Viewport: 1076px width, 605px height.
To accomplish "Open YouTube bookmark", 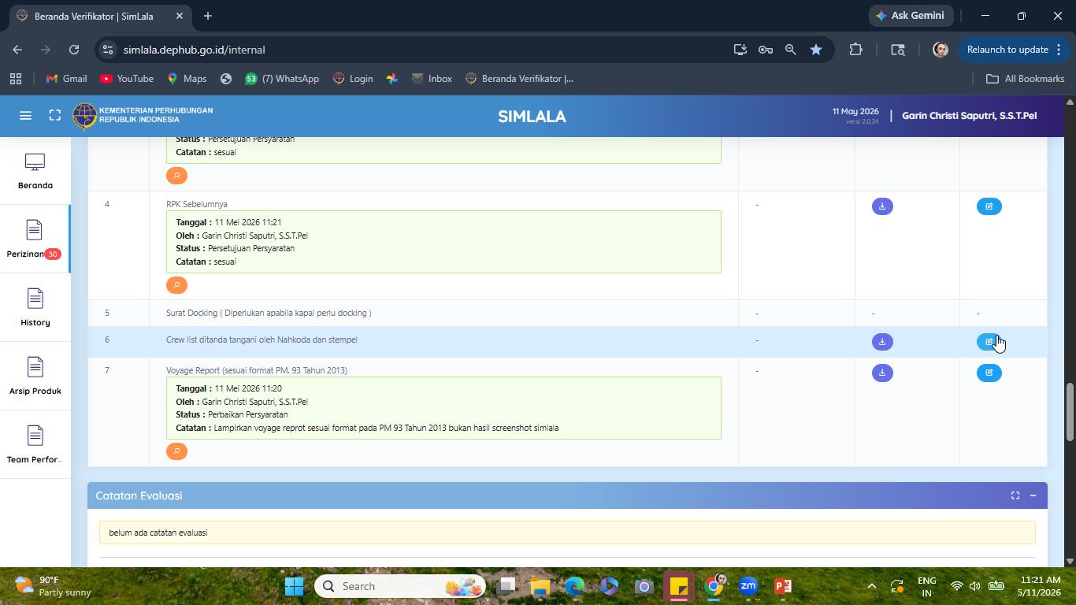I will click(126, 79).
